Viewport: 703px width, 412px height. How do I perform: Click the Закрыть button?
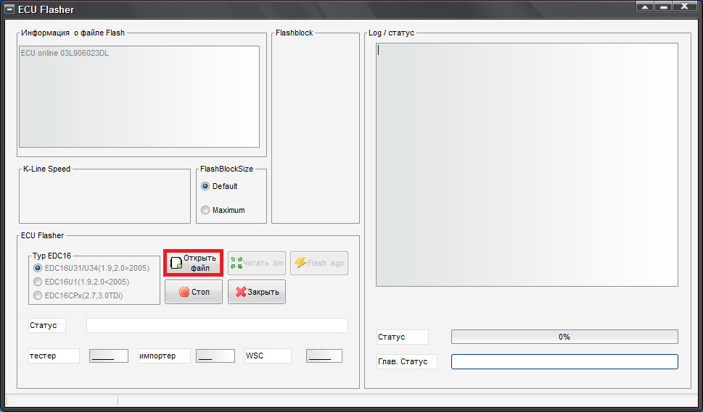[257, 292]
